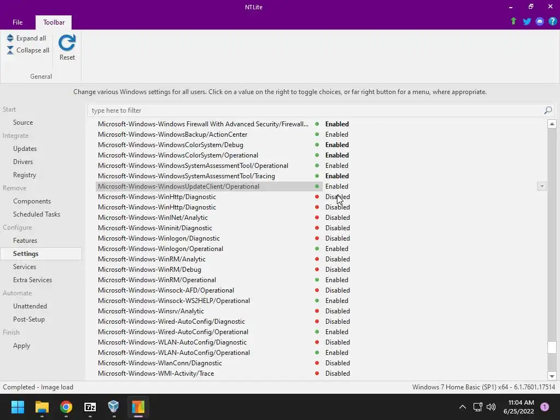The width and height of the screenshot is (560, 420).
Task: Toggle WinHttp/Diagnostic first row Disabled value
Action: coord(337,197)
